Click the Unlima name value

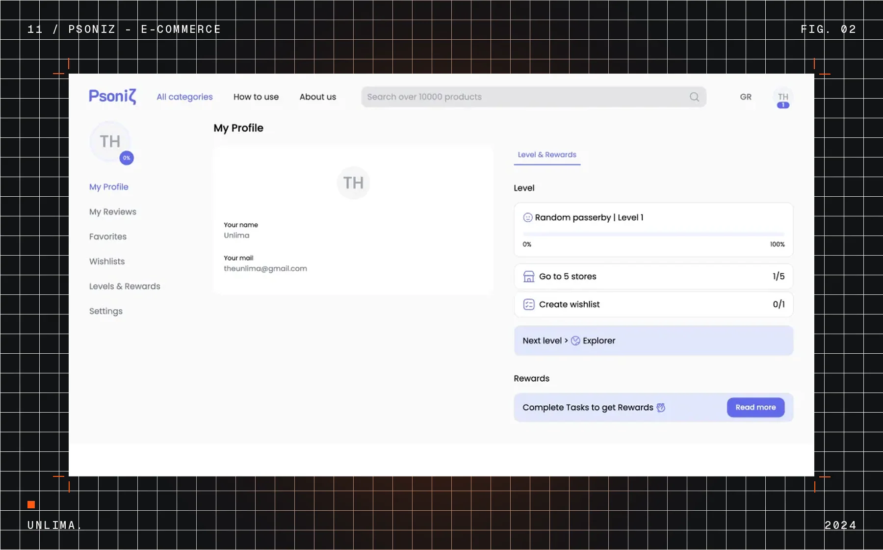click(x=236, y=236)
